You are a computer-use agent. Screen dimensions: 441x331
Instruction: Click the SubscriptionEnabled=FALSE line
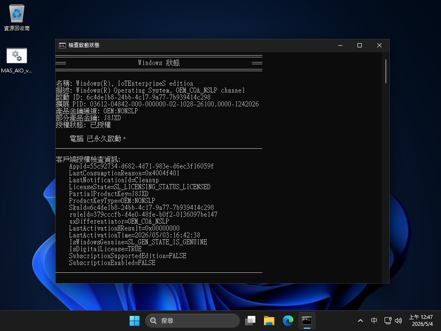[112, 262]
